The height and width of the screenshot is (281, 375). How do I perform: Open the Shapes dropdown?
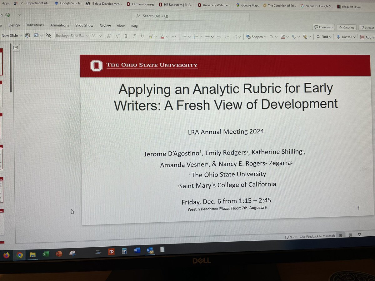(257, 37)
